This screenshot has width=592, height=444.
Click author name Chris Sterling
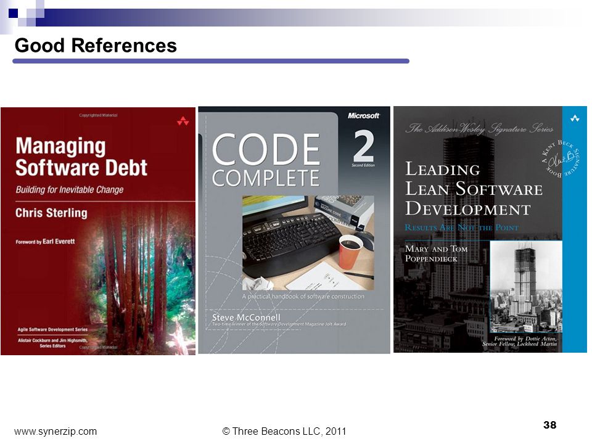[x=51, y=213]
